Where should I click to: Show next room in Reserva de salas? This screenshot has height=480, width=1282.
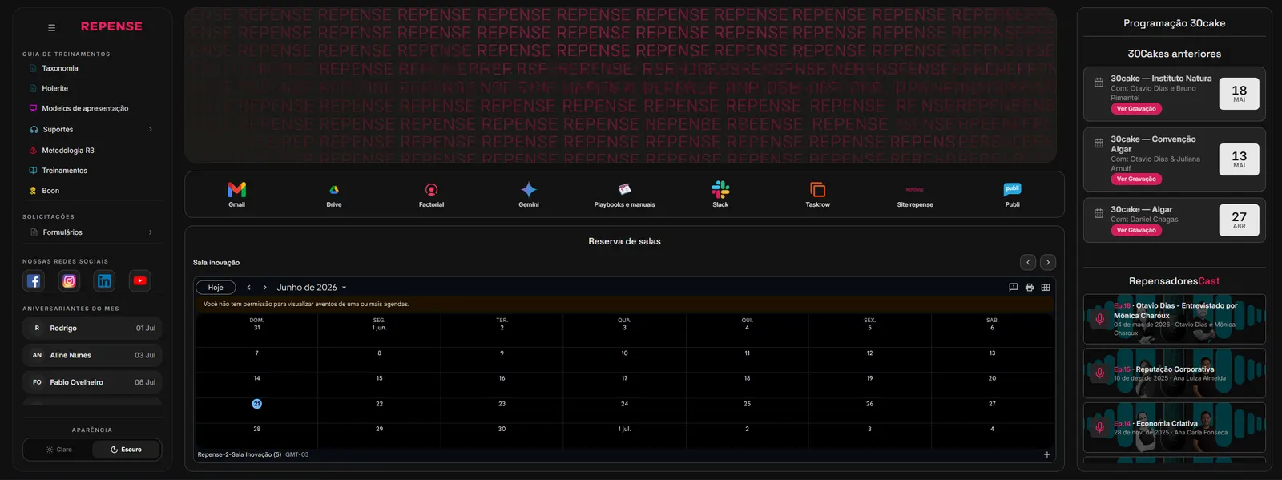tap(1047, 262)
